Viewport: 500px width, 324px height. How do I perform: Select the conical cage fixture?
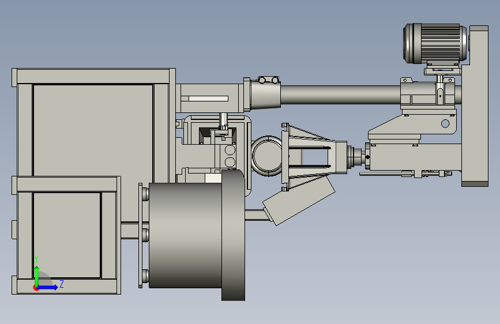point(314,157)
